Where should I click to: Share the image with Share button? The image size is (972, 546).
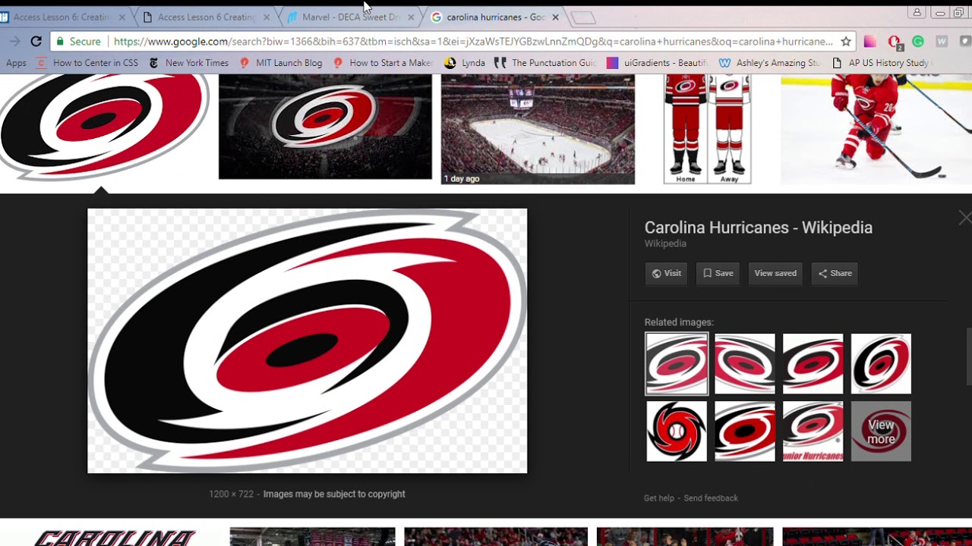coord(835,274)
